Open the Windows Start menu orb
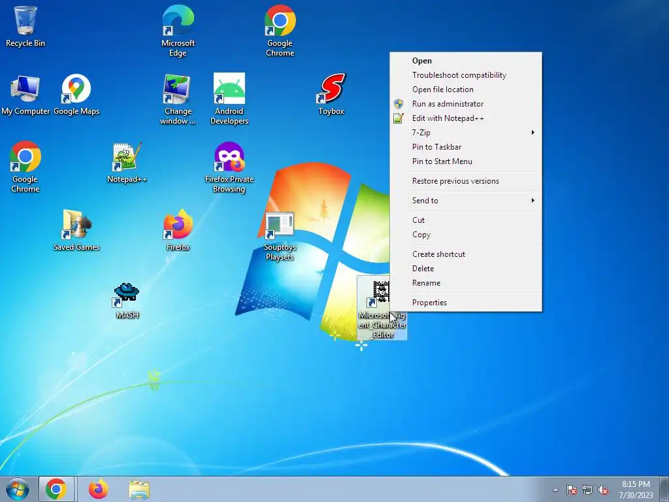Image resolution: width=669 pixels, height=502 pixels. 18,489
